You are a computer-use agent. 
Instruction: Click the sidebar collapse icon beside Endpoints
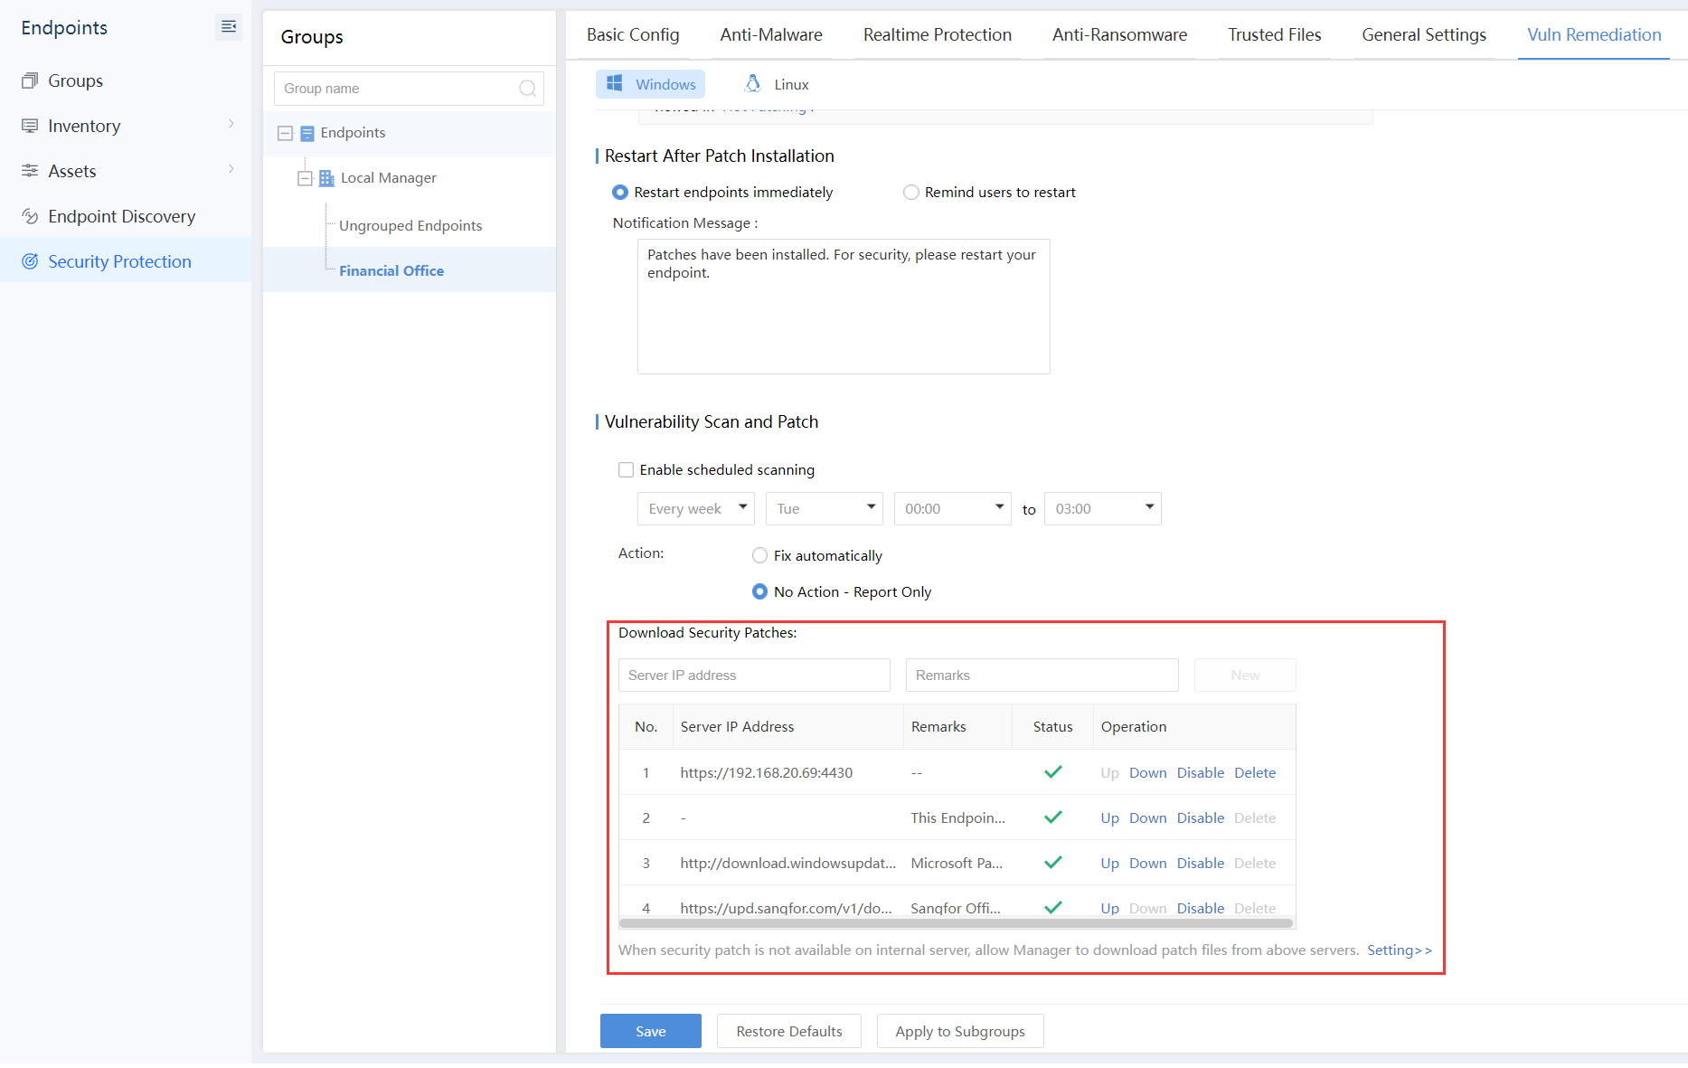click(229, 27)
